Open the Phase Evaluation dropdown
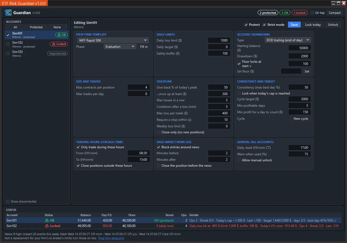Viewport: 347px width, 243px height. tap(120, 47)
